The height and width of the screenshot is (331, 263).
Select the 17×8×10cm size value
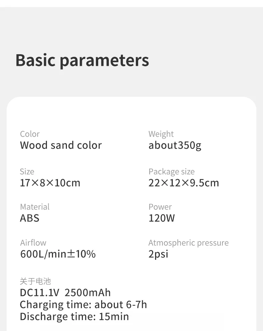[50, 183]
